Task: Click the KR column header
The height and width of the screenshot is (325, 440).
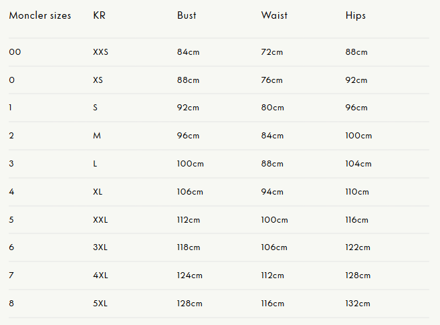Action: [x=99, y=15]
